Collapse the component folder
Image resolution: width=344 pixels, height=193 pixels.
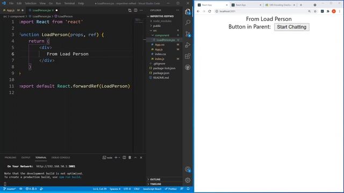(x=162, y=35)
